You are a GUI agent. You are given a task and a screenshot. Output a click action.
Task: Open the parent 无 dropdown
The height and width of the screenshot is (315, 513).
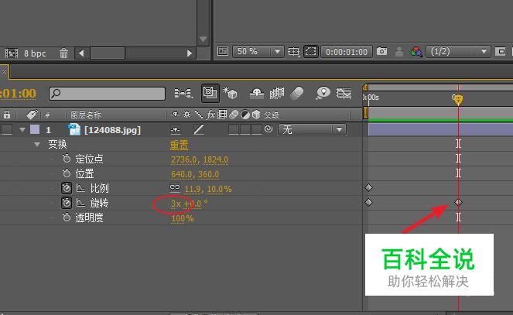coord(312,130)
